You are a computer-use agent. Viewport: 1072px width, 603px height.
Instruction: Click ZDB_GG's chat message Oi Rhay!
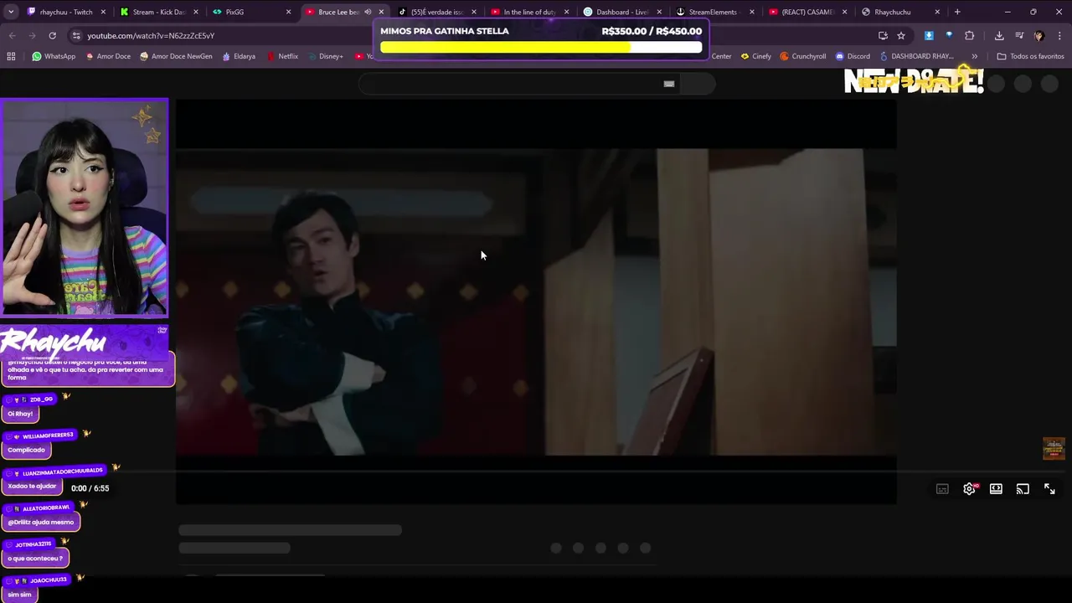(x=20, y=414)
